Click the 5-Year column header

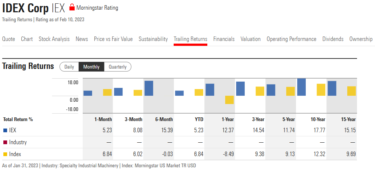click(288, 119)
